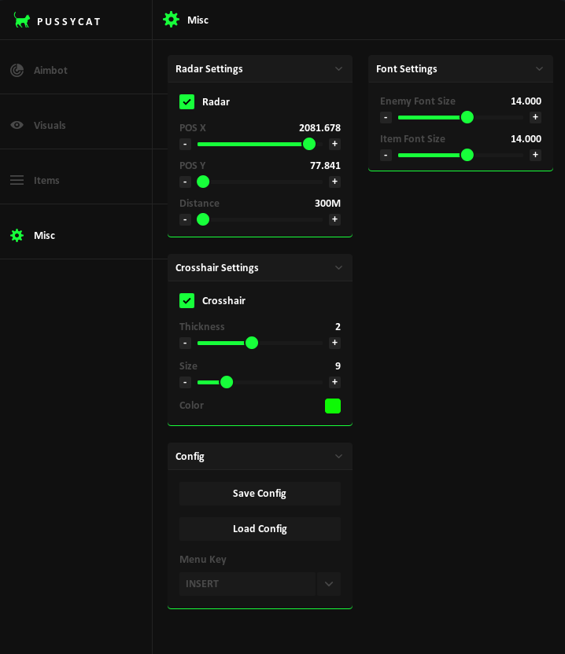Click the Items list icon in sidebar

point(17,180)
